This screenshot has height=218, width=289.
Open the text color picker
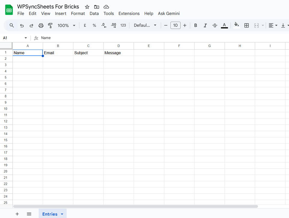pyautogui.click(x=224, y=25)
